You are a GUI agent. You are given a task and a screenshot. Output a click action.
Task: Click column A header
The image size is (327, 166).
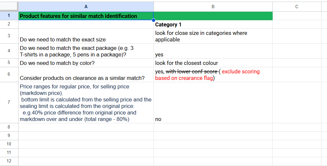(x=86, y=7)
